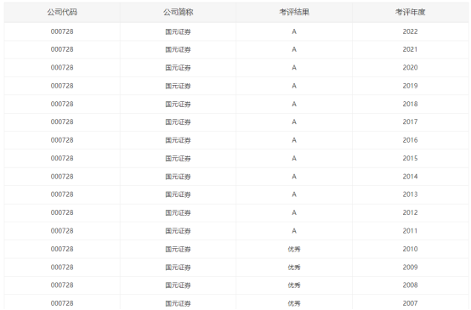Click 国元证券 in the 2009 row
This screenshot has height=310, width=471.
point(179,267)
